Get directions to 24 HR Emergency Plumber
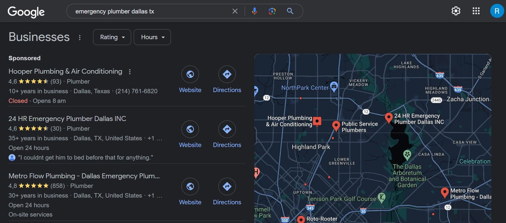The height and width of the screenshot is (223, 506). (227, 129)
